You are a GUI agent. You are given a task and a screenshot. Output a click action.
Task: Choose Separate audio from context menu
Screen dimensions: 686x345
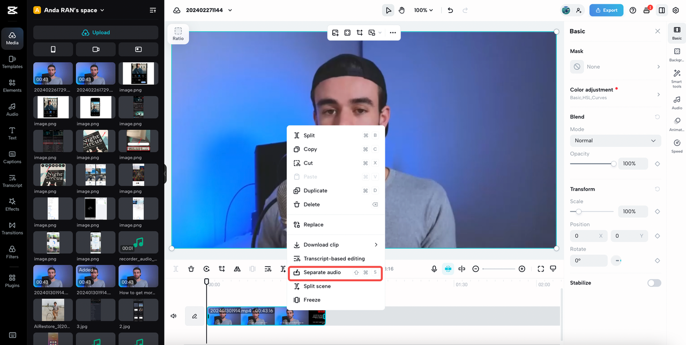pos(336,273)
